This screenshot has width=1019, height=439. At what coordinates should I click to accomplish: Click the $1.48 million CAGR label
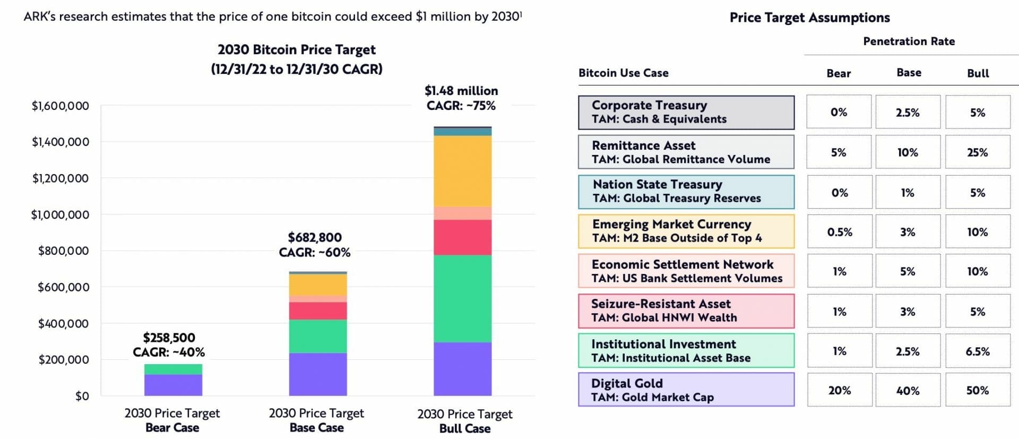461,98
